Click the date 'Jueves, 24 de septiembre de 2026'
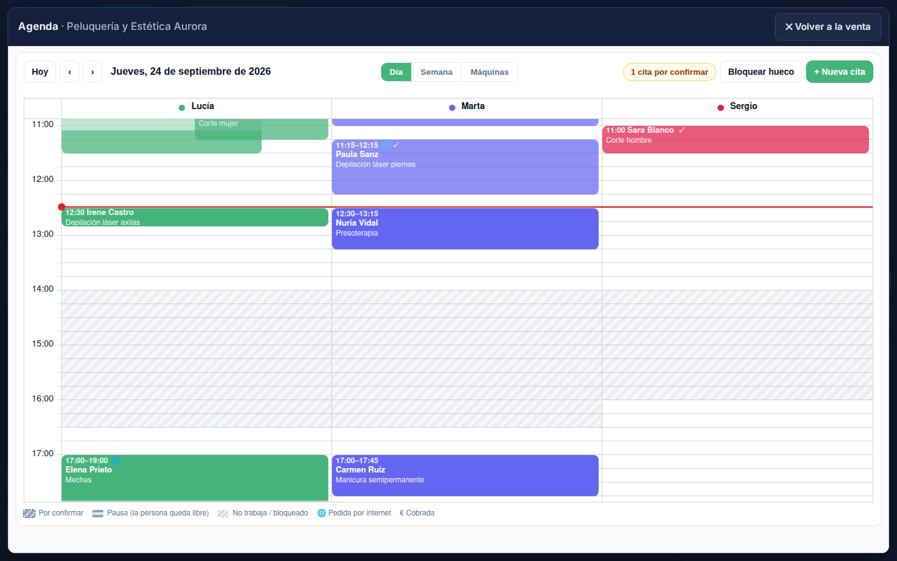This screenshot has width=897, height=561. pyautogui.click(x=191, y=72)
